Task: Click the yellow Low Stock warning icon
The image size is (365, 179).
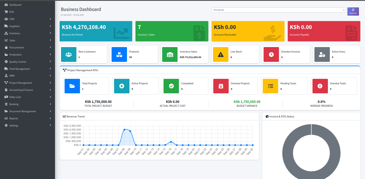Action: pyautogui.click(x=221, y=54)
